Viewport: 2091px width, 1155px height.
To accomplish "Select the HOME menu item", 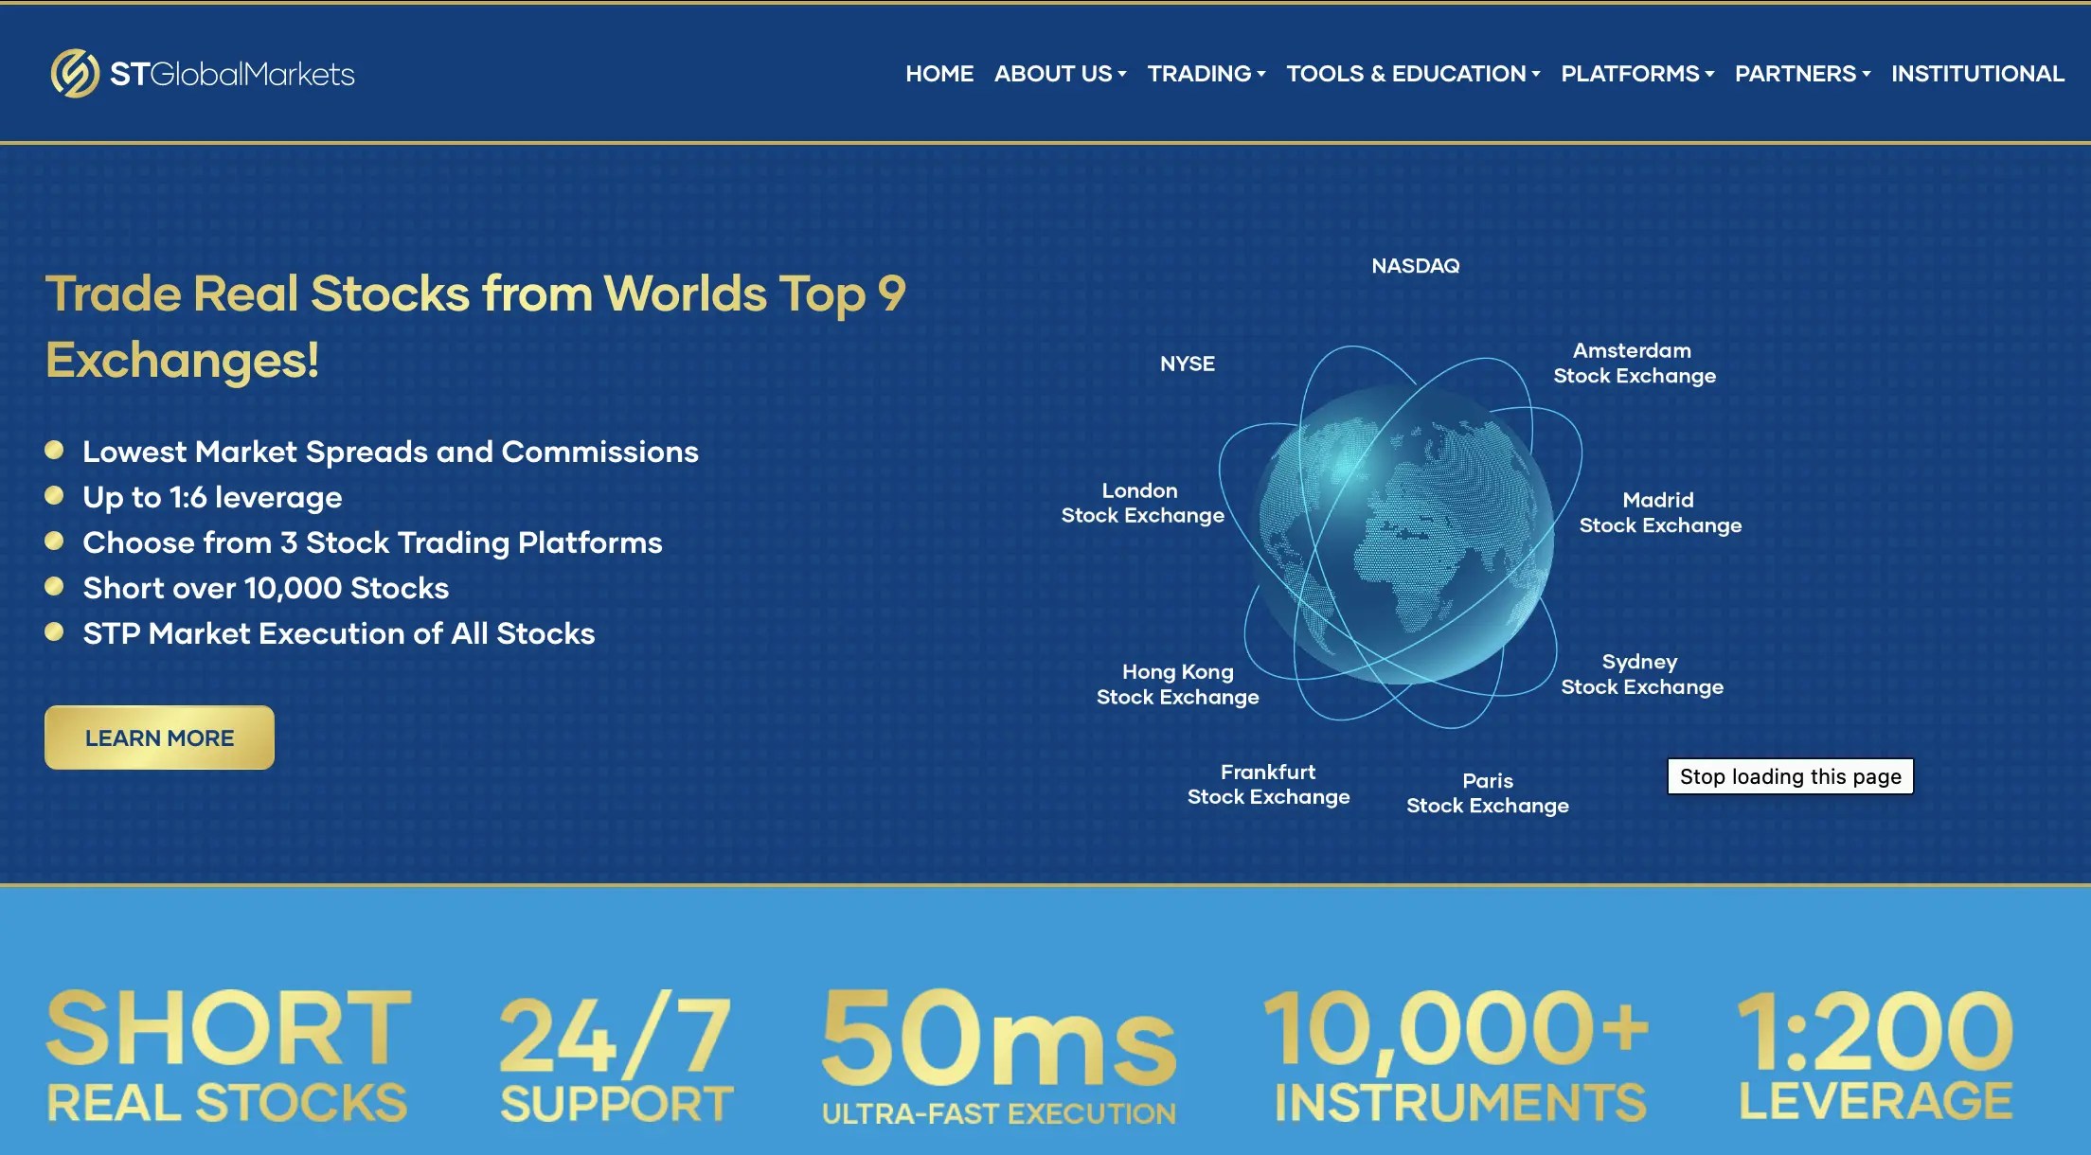I will (938, 73).
